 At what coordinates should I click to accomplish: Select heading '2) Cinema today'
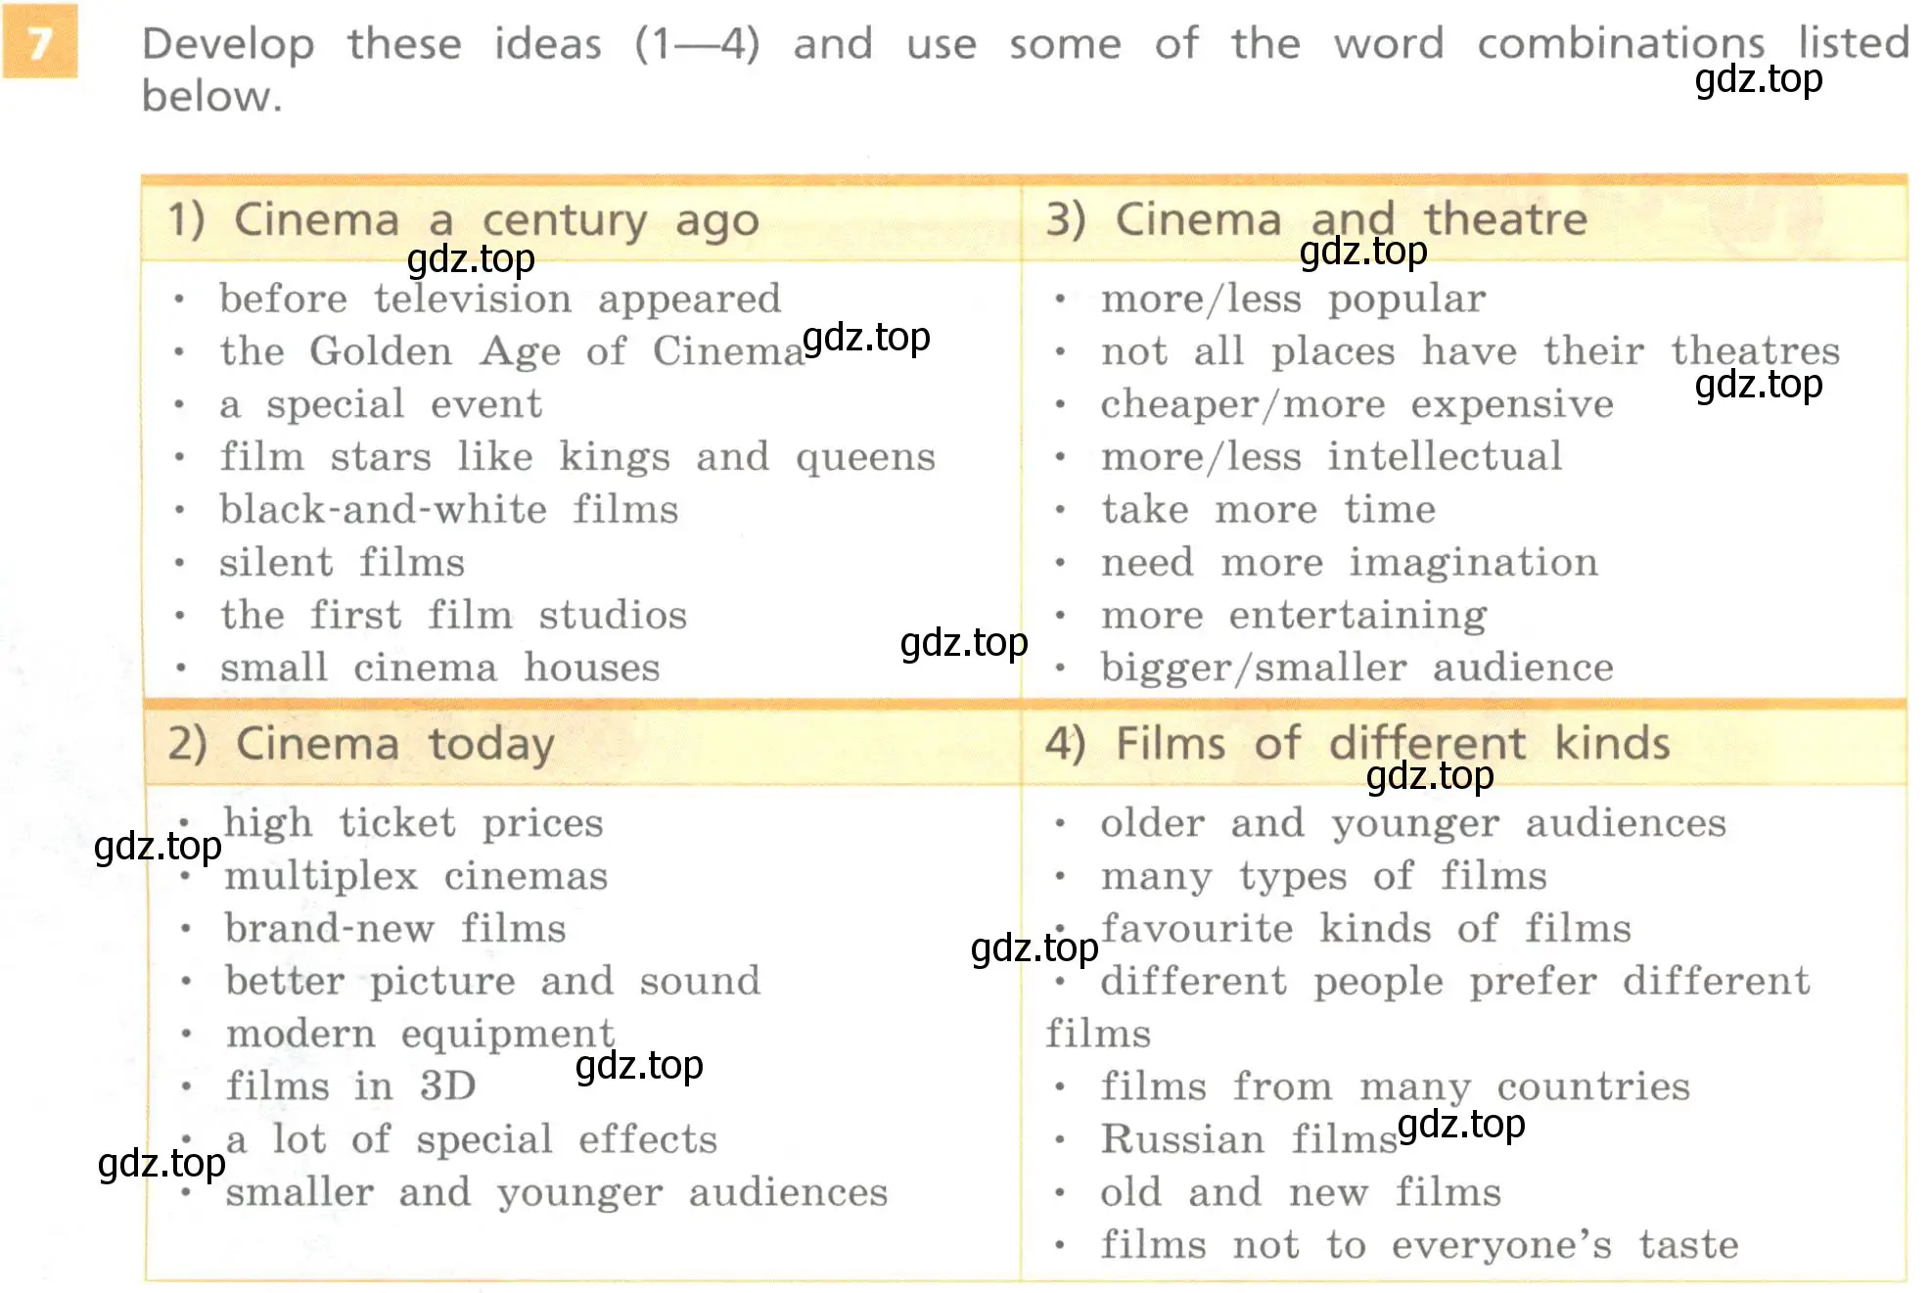pos(361,744)
